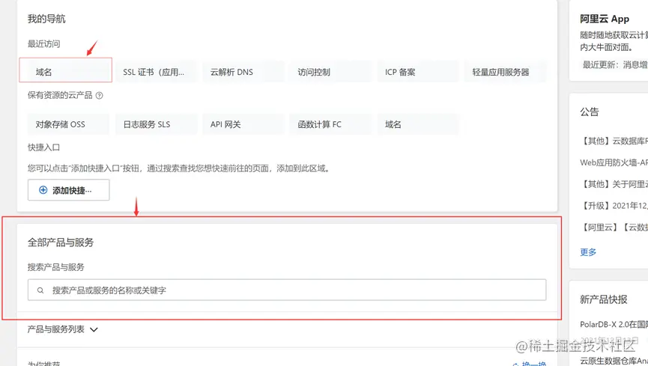Open announcement Web应用防火墙
This screenshot has height=366, width=648.
pos(614,162)
